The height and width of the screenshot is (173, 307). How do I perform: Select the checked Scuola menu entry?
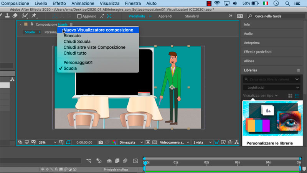98,68
